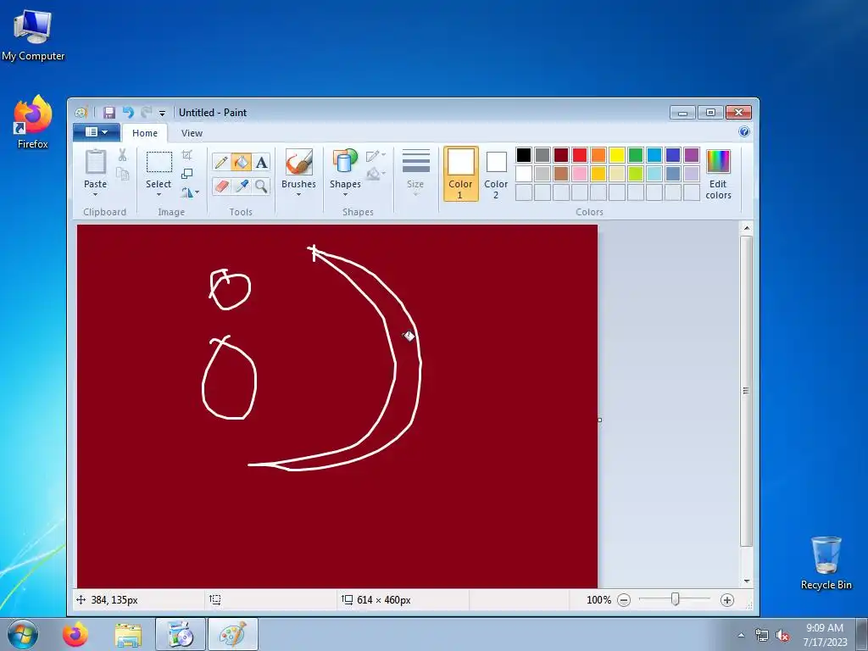Open the Rotate or flip dropdown
Image resolution: width=868 pixels, height=651 pixels.
[x=189, y=192]
